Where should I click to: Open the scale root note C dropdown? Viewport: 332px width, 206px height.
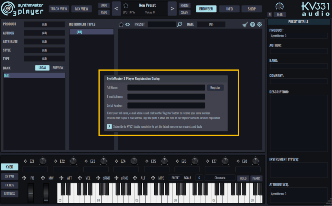point(199,178)
